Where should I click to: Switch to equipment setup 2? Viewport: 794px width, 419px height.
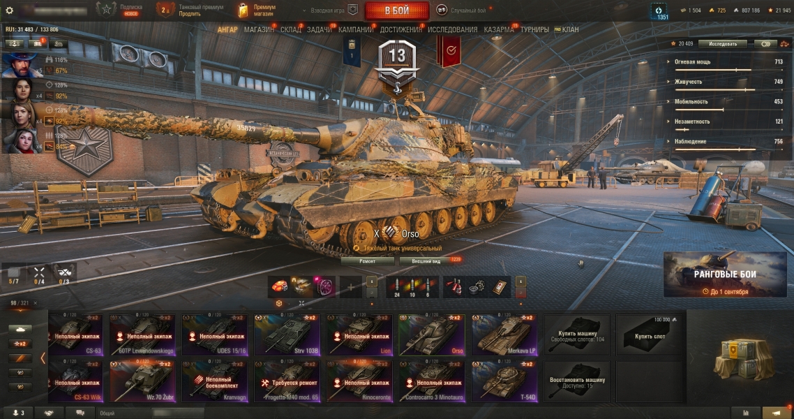(372, 293)
